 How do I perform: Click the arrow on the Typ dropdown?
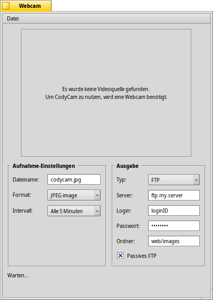pyautogui.click(x=196, y=180)
